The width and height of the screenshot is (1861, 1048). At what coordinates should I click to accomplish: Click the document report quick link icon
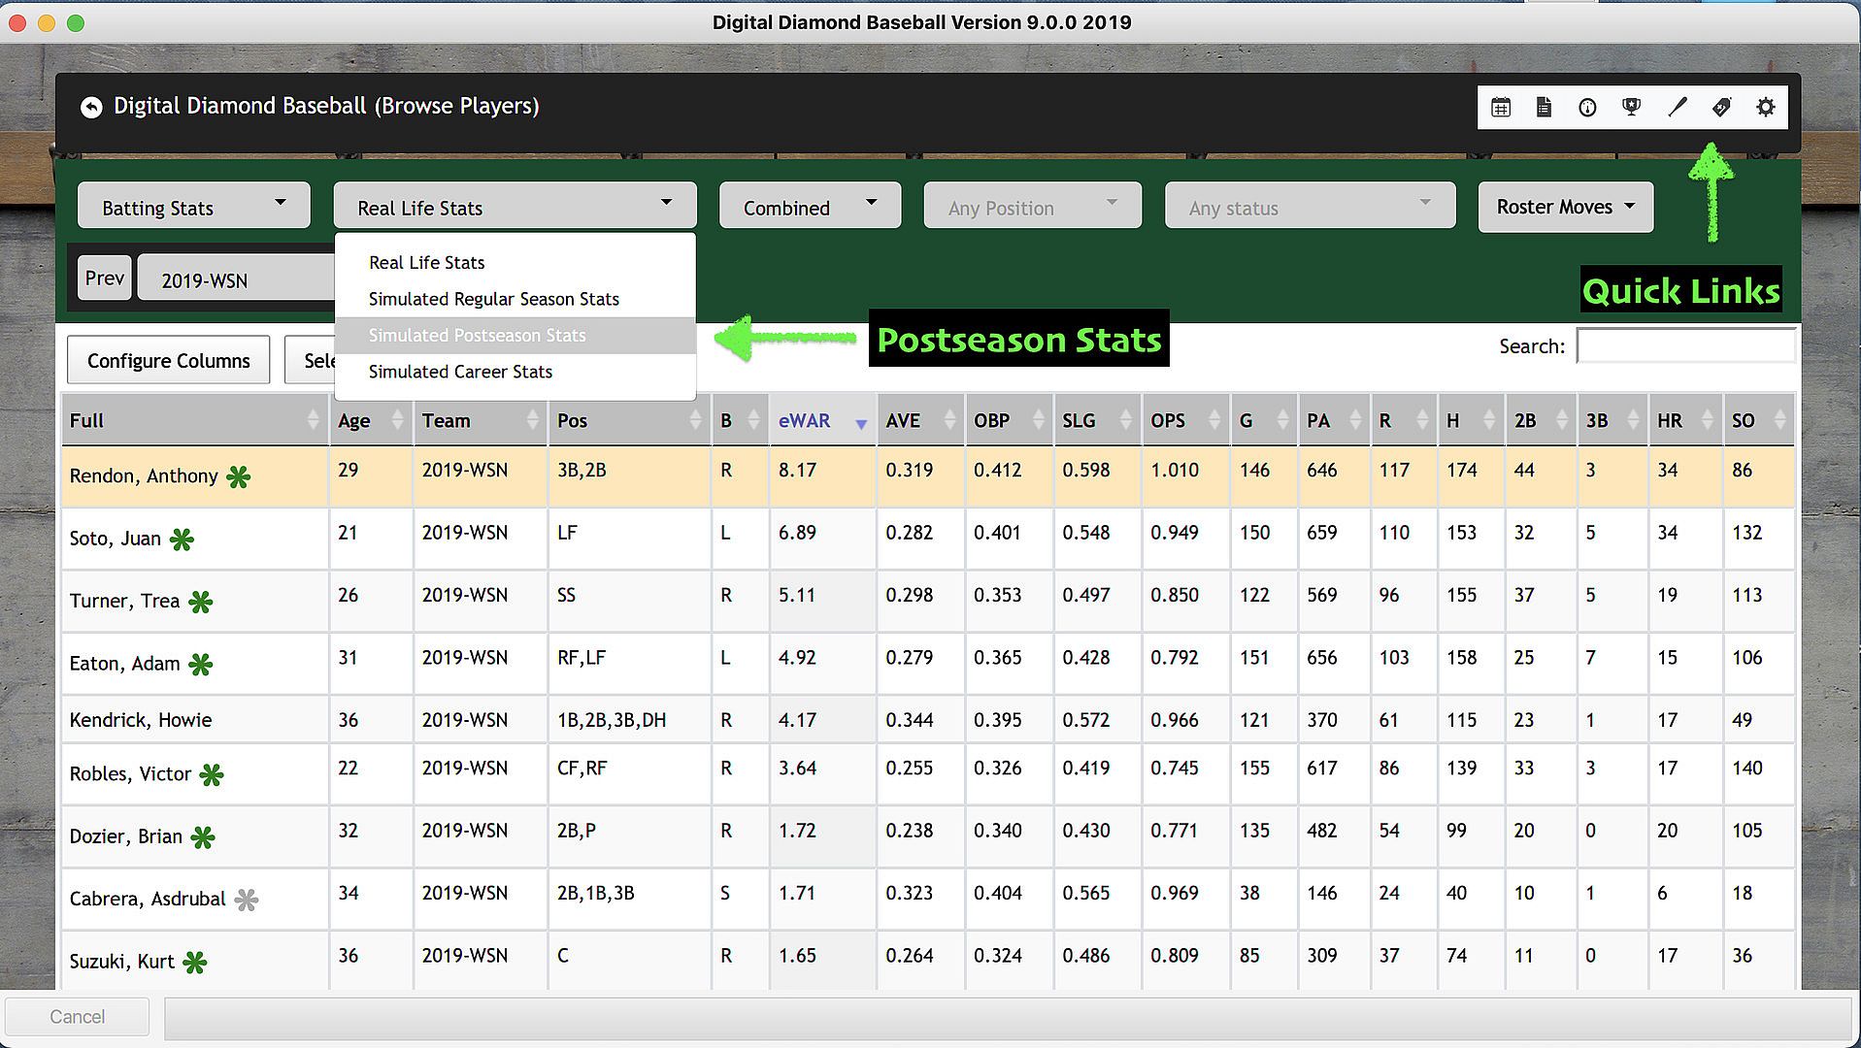click(1544, 108)
